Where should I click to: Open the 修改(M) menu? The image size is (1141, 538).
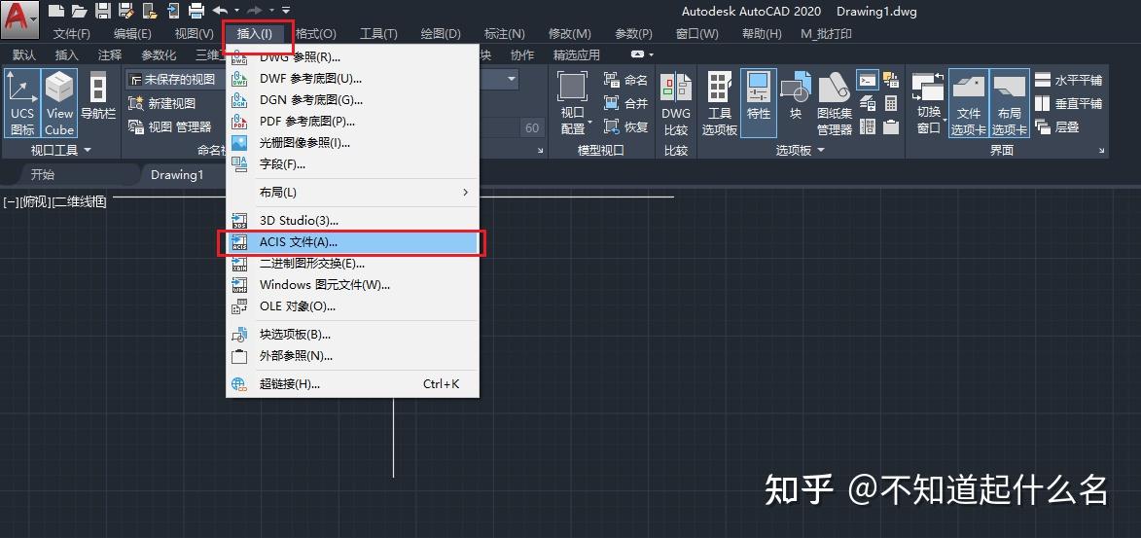[x=570, y=33]
